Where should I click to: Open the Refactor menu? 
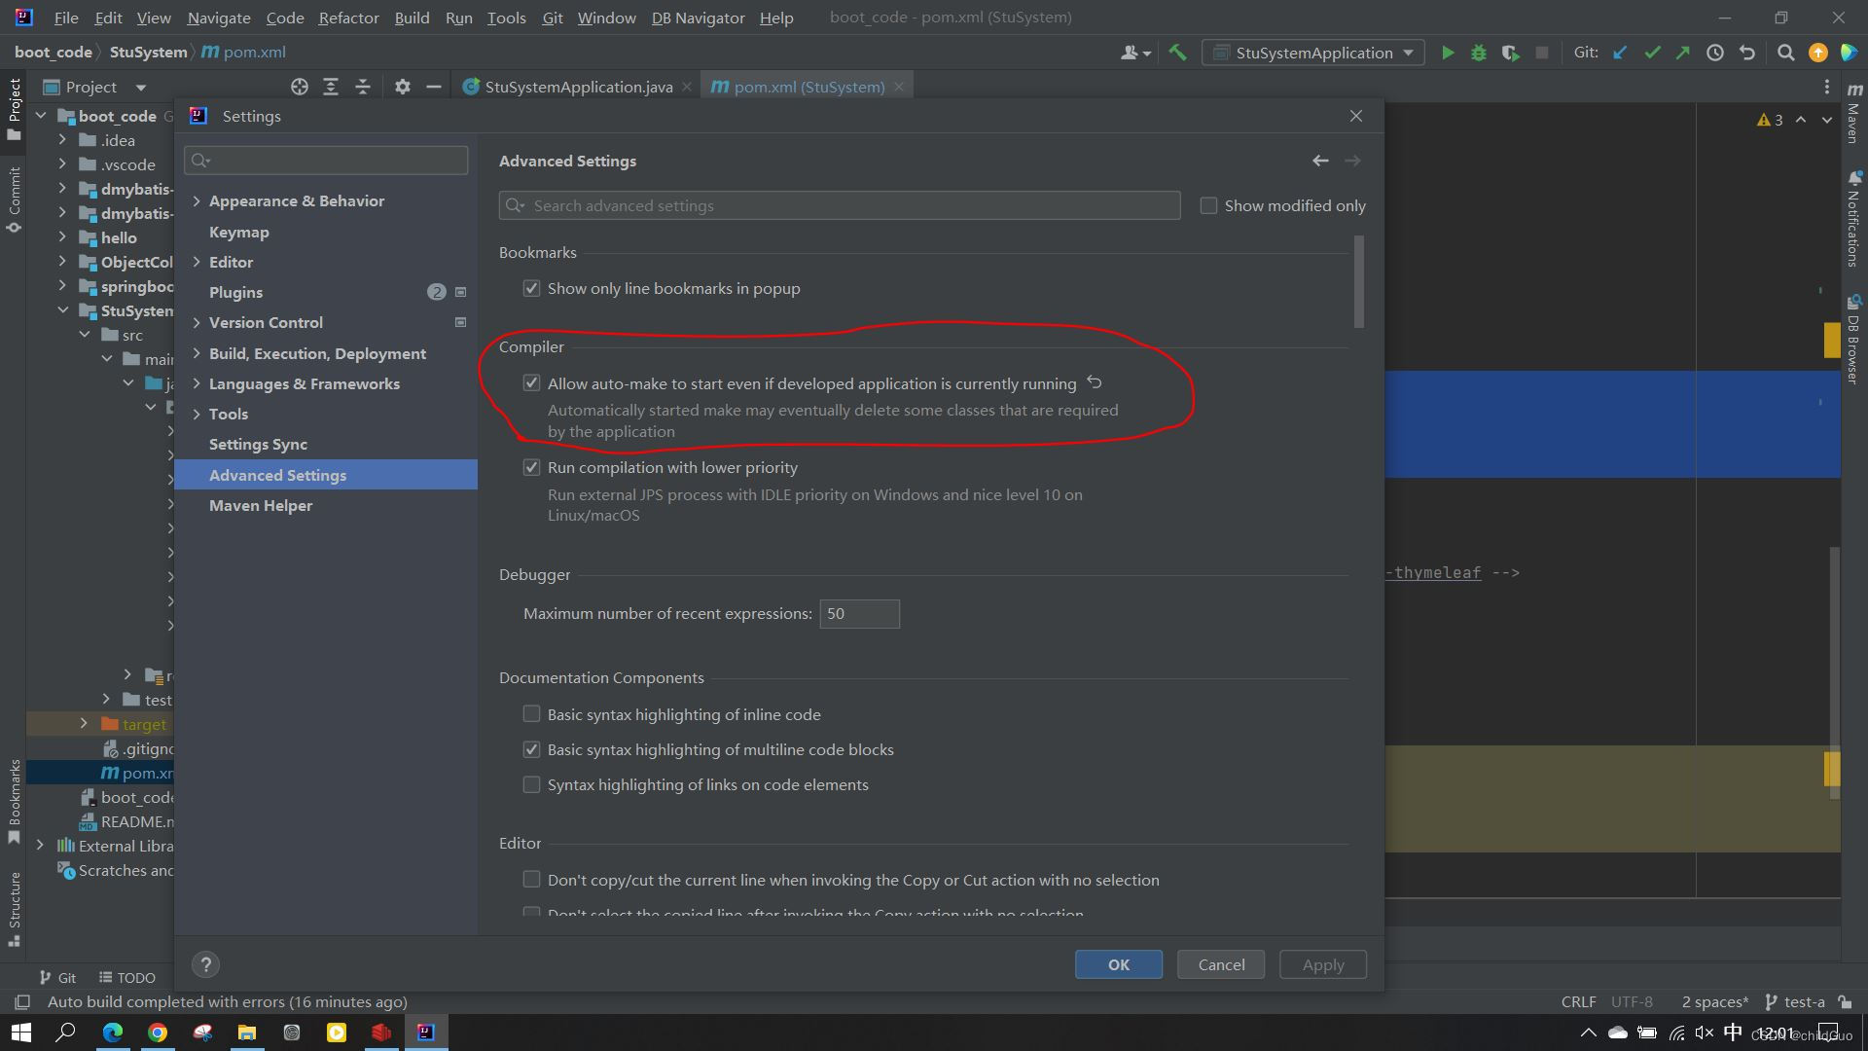[348, 18]
